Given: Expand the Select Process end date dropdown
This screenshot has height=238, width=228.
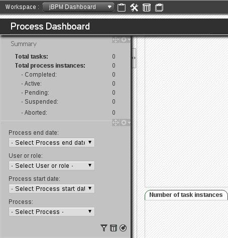Looking at the screenshot, I should coord(52,143).
